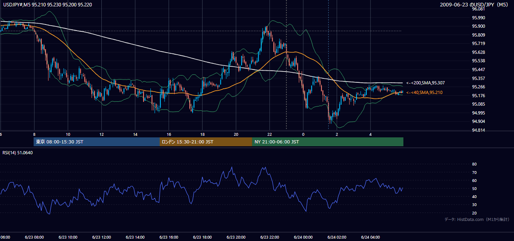Click RSI level label 20

474,213
